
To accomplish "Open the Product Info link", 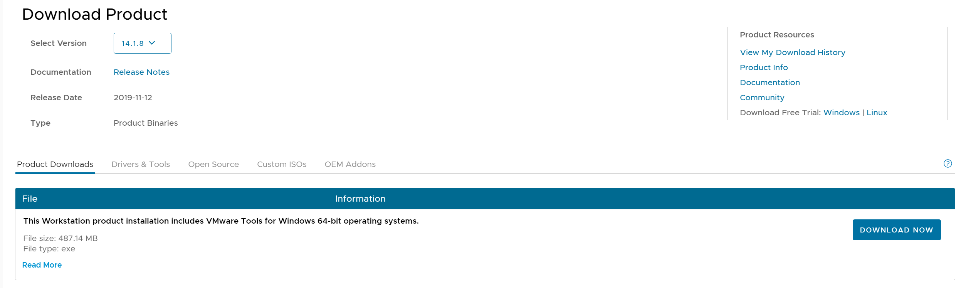I will [x=764, y=67].
